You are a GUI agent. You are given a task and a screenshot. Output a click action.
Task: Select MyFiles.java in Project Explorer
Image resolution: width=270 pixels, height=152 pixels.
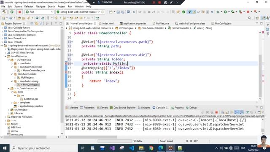(27, 78)
